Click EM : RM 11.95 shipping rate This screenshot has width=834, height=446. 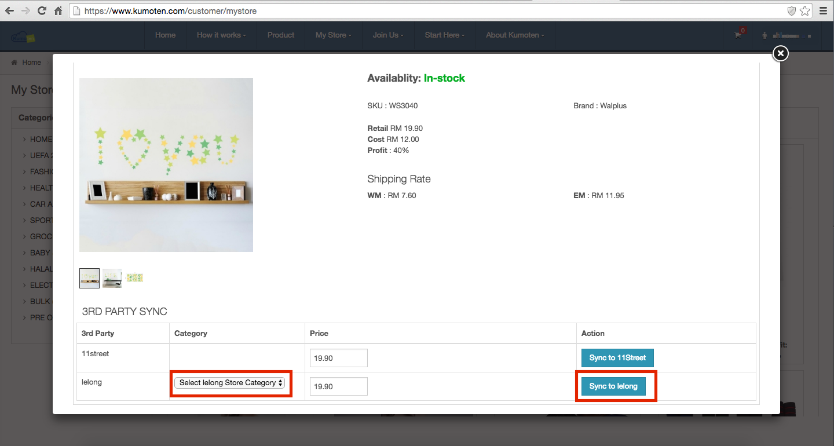pyautogui.click(x=599, y=196)
